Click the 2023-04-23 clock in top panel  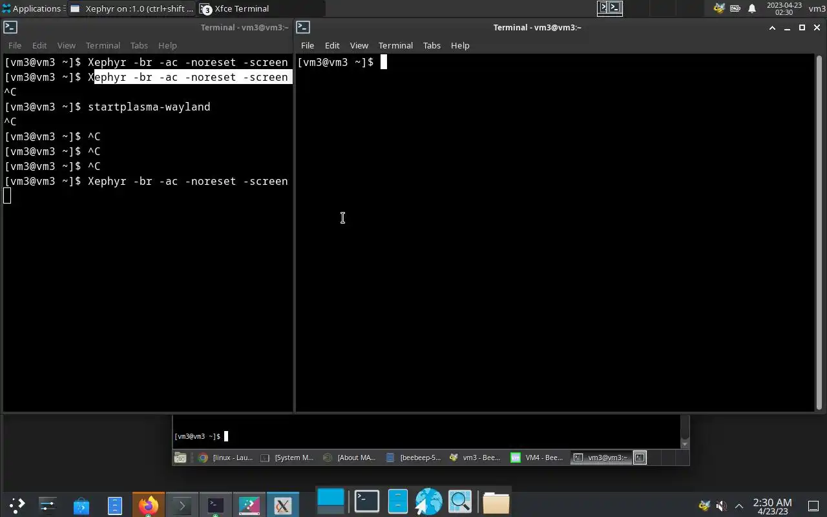coord(784,8)
